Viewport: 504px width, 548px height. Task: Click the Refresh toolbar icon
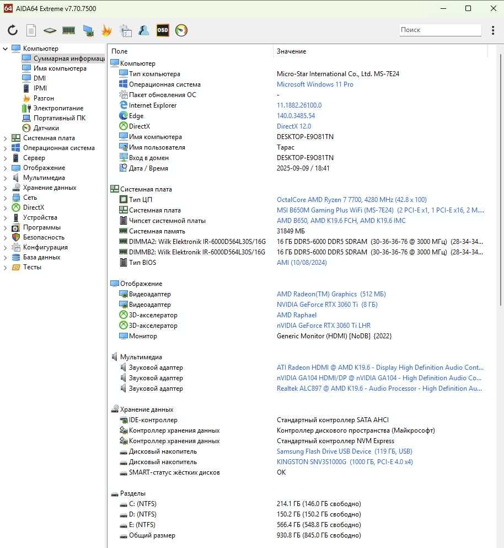coord(13,30)
